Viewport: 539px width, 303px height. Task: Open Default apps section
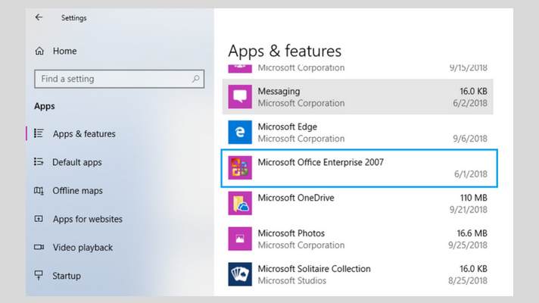click(77, 162)
